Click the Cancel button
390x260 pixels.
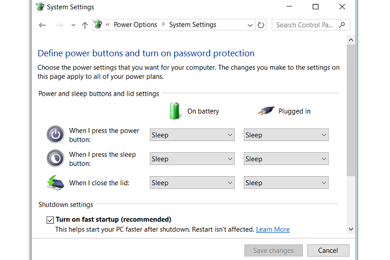click(328, 250)
